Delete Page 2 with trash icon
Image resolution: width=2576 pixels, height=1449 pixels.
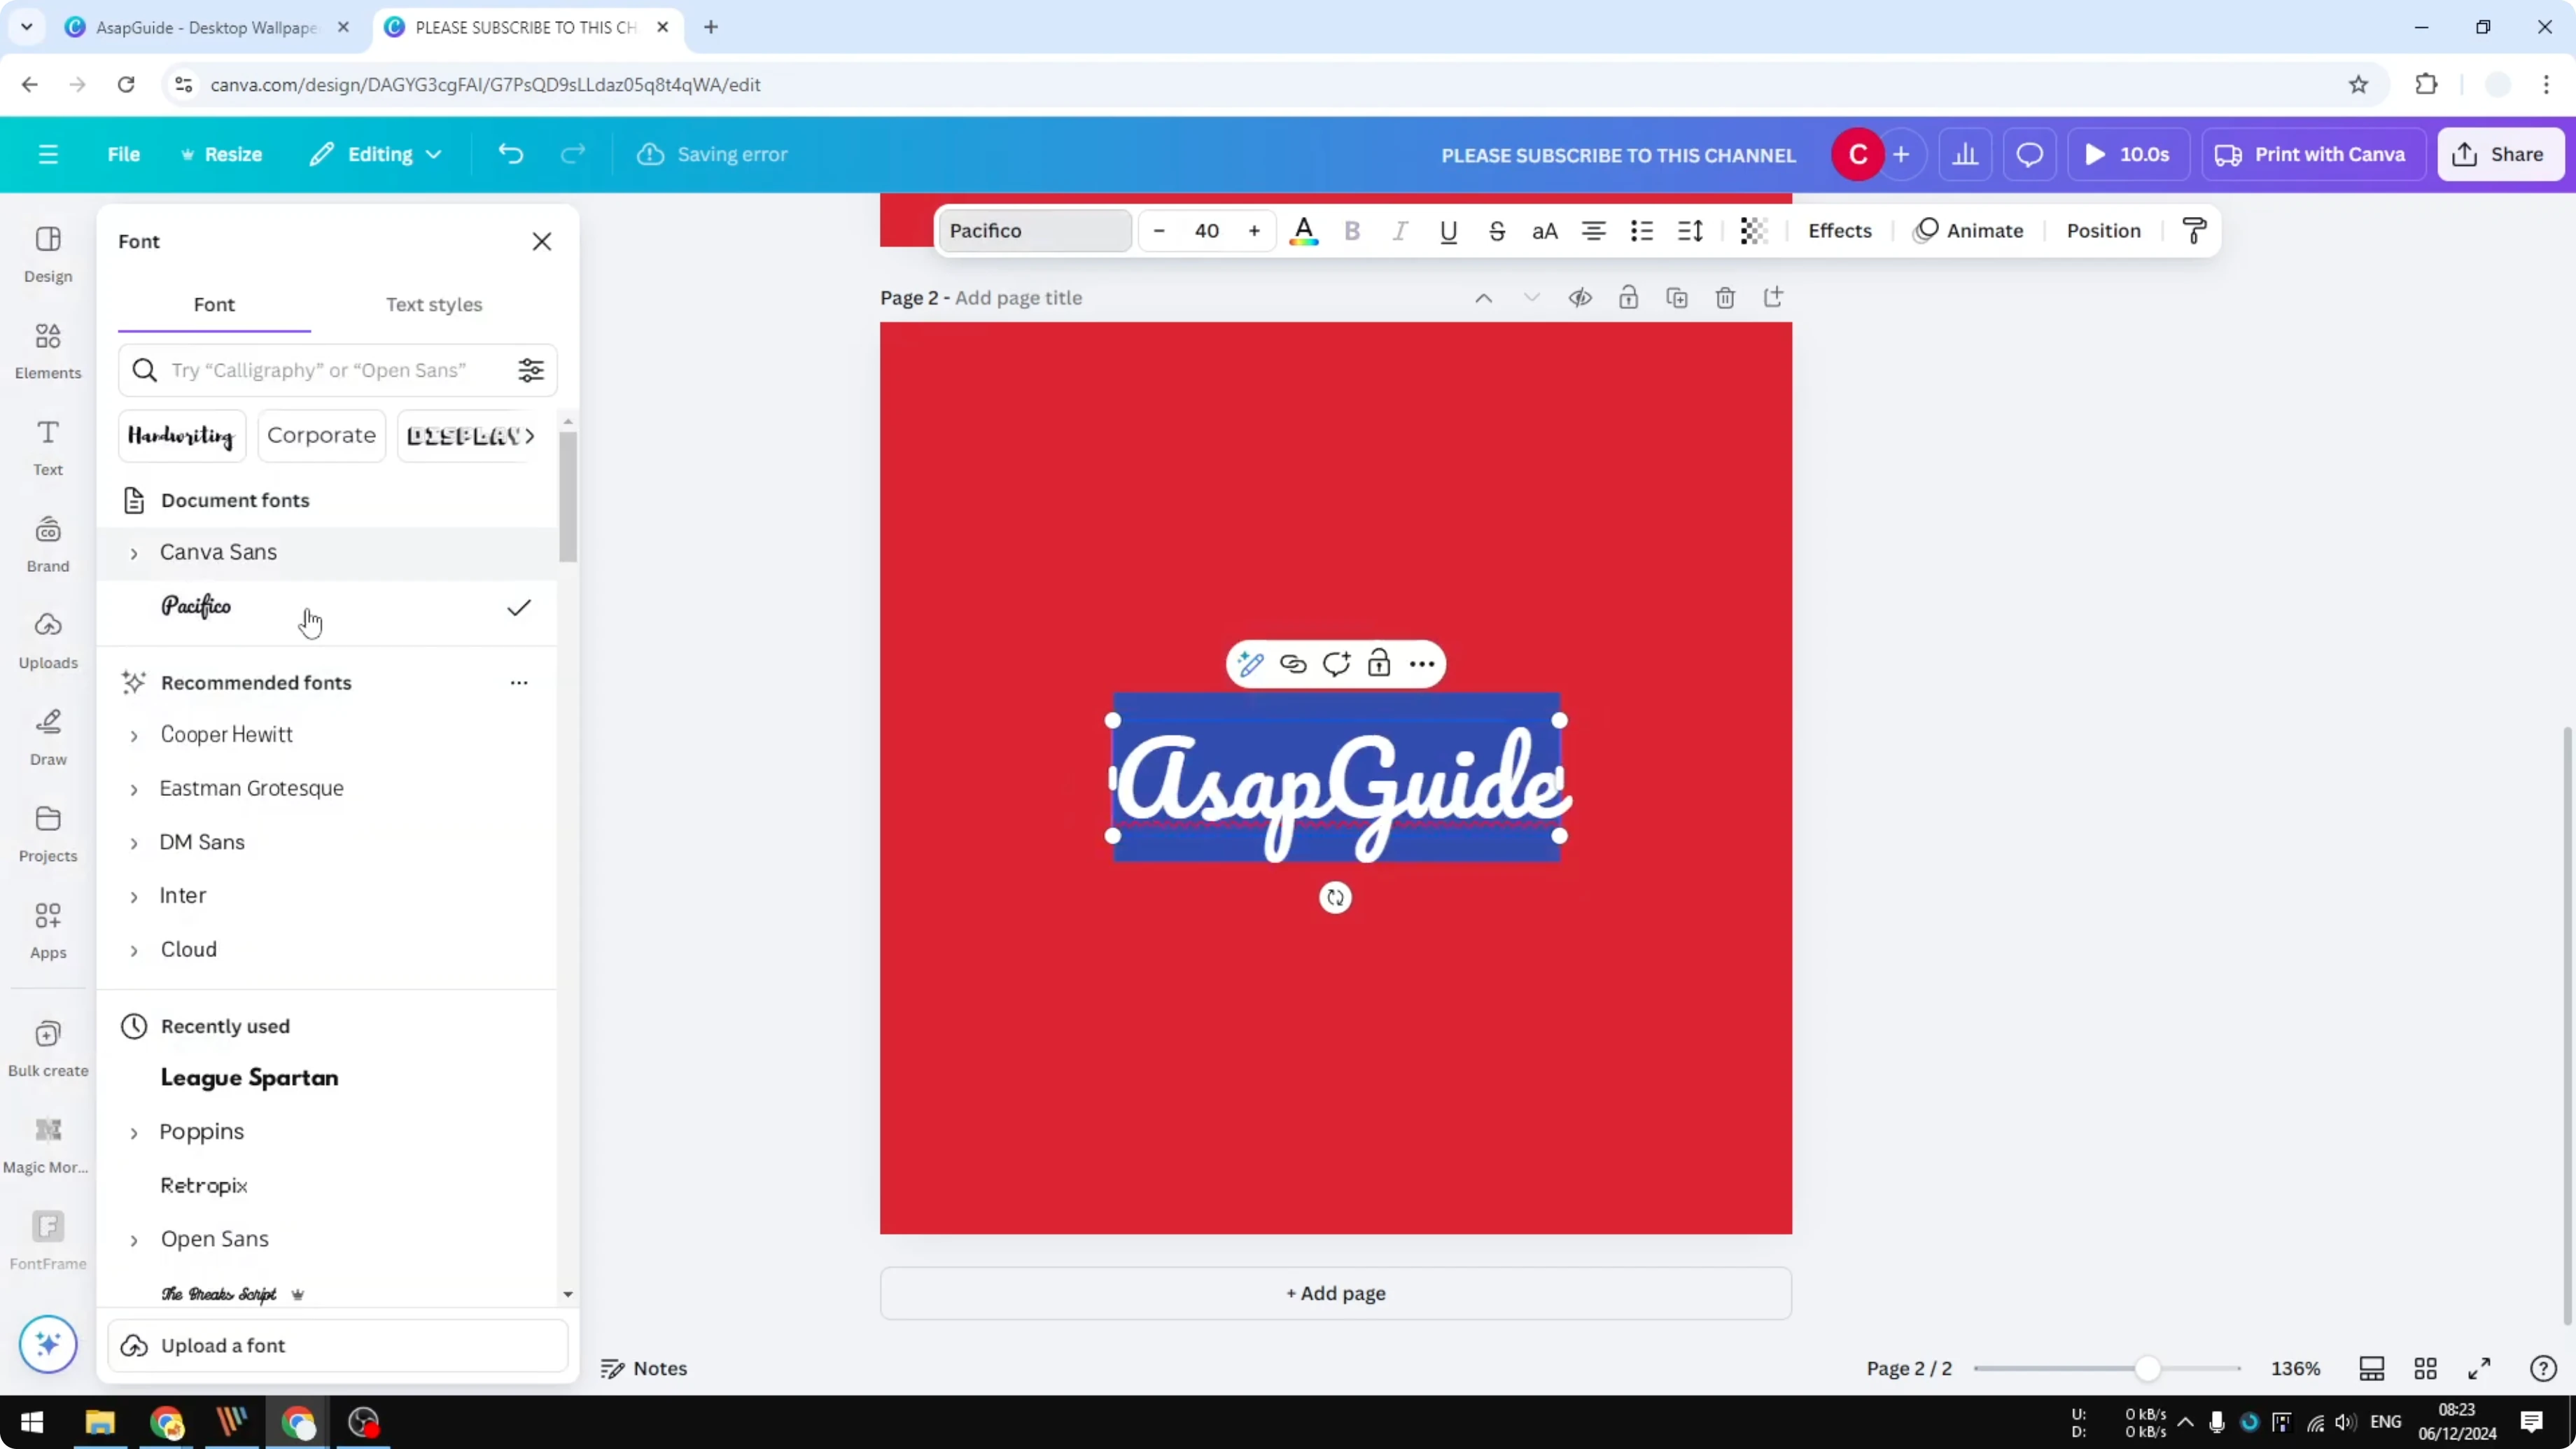[1725, 297]
